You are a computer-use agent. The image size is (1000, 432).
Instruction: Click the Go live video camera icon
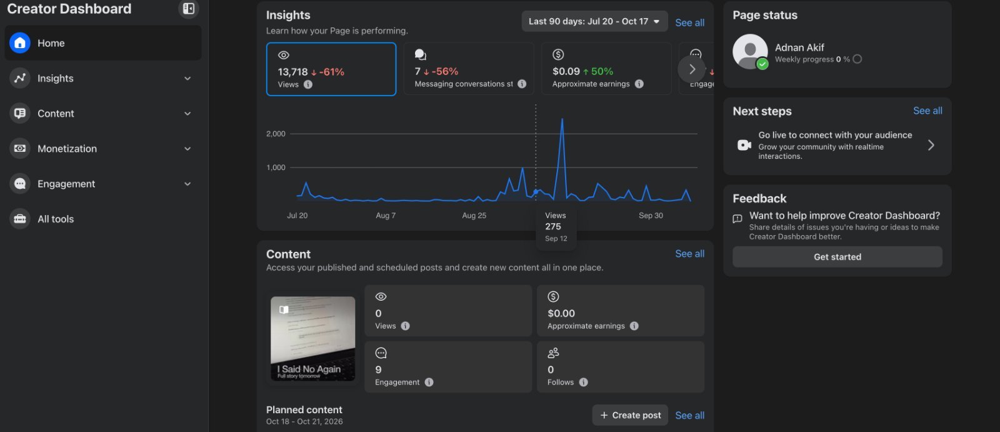click(x=744, y=145)
